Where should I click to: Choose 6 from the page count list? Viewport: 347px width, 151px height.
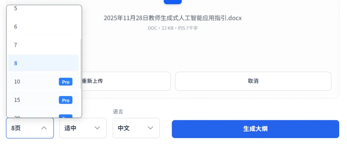pyautogui.click(x=43, y=27)
